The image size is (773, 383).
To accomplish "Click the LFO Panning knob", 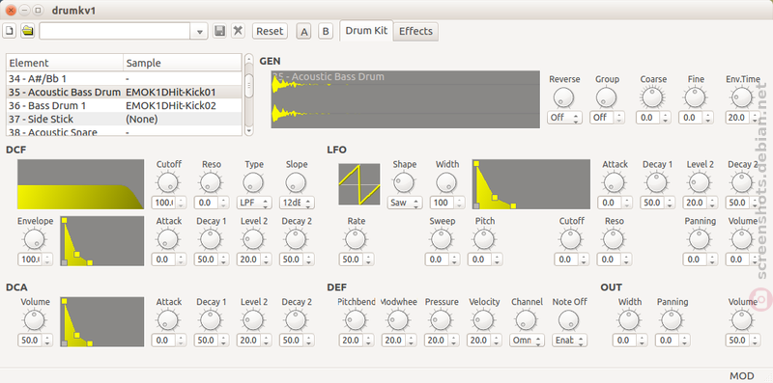I will (700, 240).
